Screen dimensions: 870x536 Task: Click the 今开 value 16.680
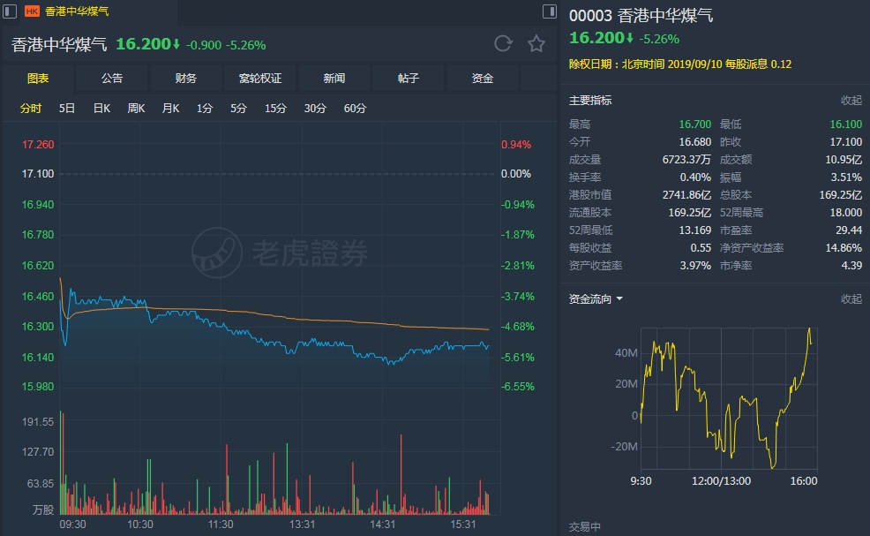click(x=694, y=142)
